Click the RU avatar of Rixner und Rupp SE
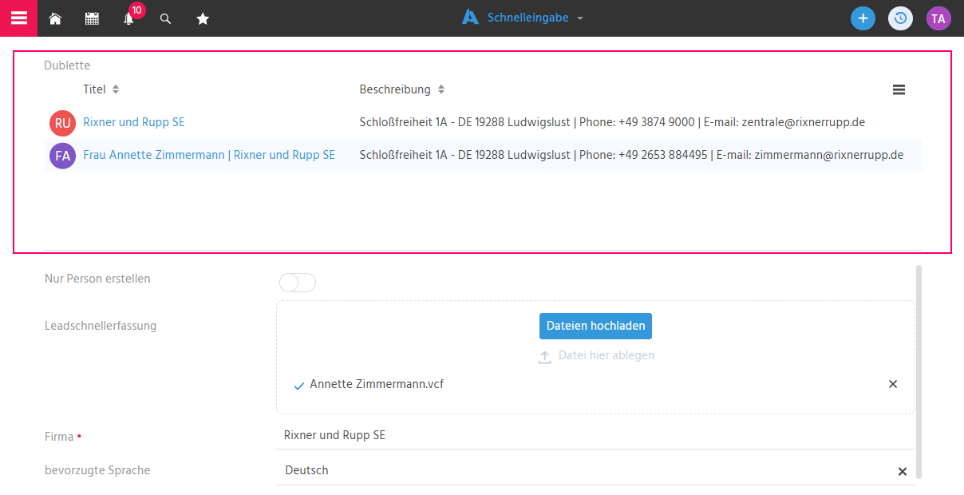The width and height of the screenshot is (964, 495). [x=62, y=123]
